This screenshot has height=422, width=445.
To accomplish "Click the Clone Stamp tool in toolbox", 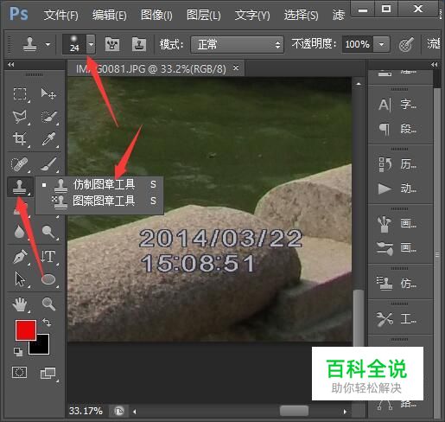I will (20, 186).
